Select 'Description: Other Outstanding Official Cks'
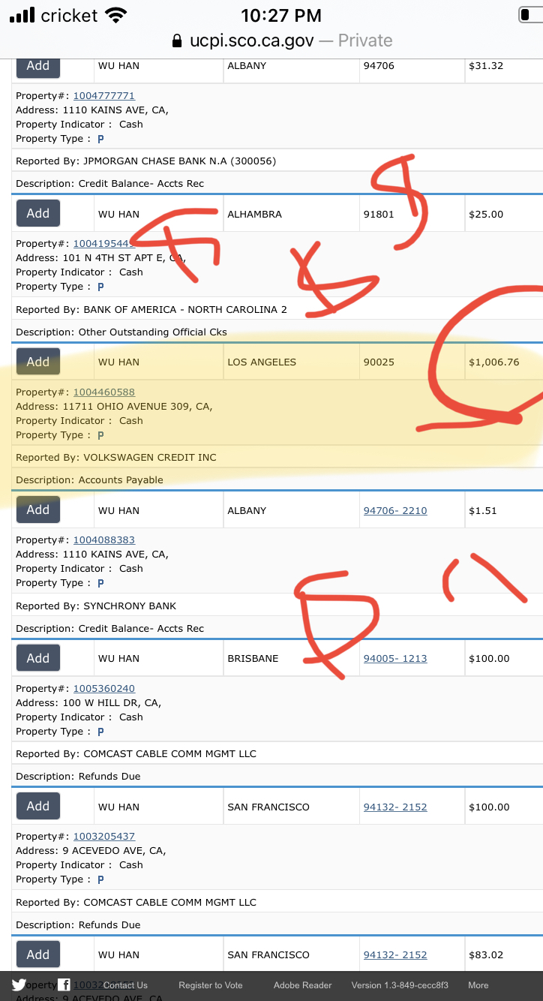 [121, 332]
